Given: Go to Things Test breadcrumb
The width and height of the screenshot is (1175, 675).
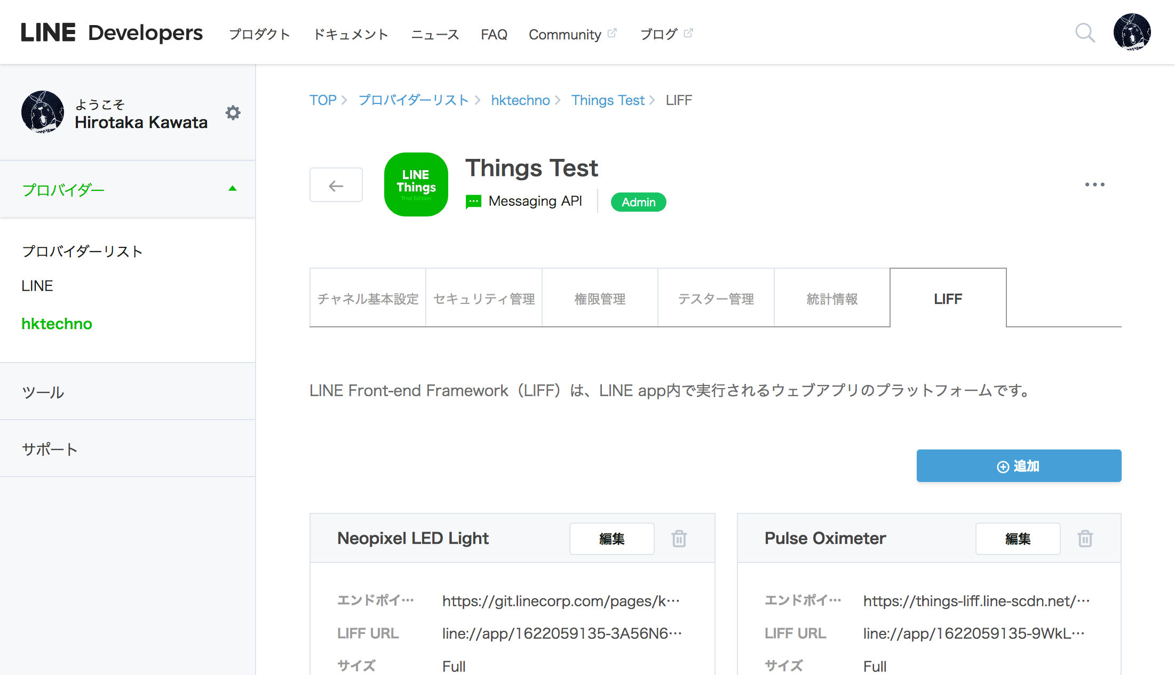Looking at the screenshot, I should [608, 100].
